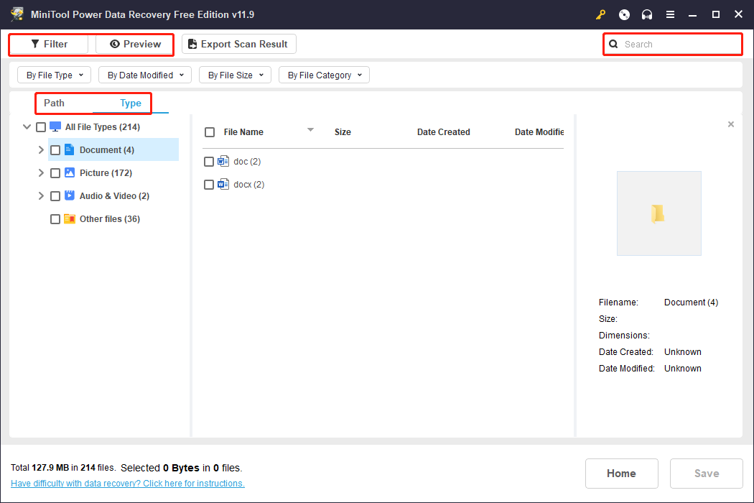The image size is (754, 503).
Task: Click Export Scan Result button
Action: (x=239, y=44)
